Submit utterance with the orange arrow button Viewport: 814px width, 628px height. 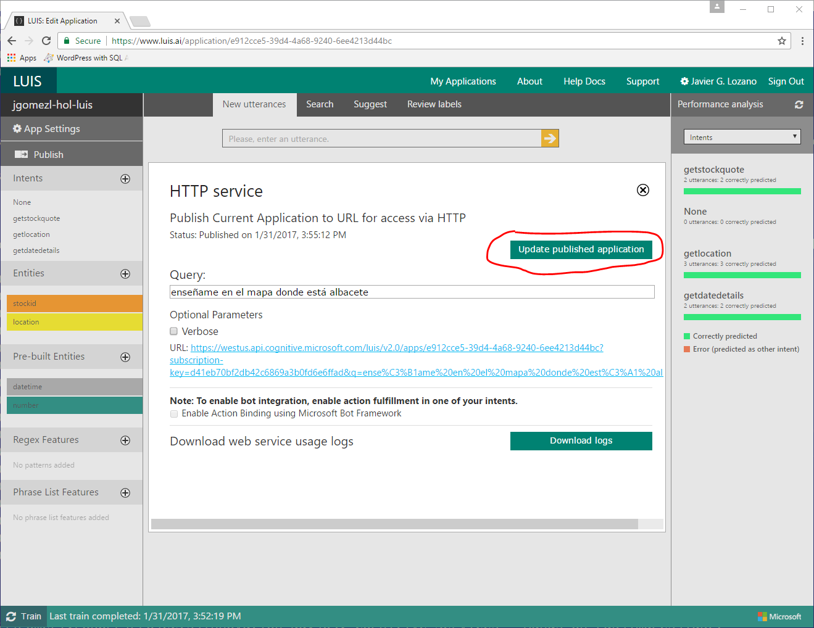(550, 138)
